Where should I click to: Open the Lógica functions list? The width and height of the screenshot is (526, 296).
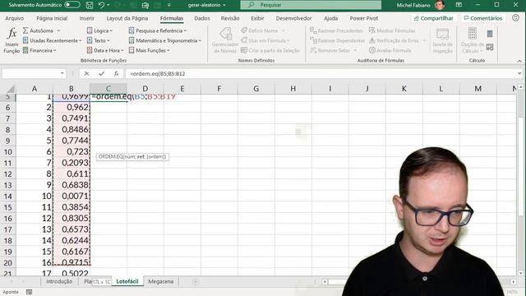click(x=99, y=30)
